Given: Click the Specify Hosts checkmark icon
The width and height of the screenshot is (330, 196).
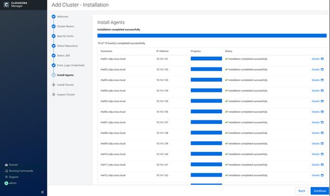Looking at the screenshot, I should click(54, 36).
